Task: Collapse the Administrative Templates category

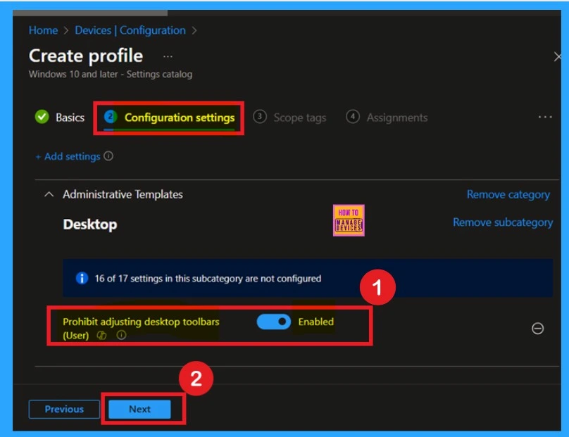Action: tap(49, 194)
